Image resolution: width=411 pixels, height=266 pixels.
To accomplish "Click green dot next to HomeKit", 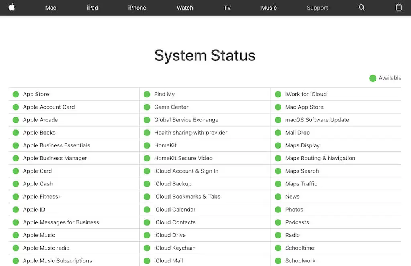I will [x=147, y=145].
